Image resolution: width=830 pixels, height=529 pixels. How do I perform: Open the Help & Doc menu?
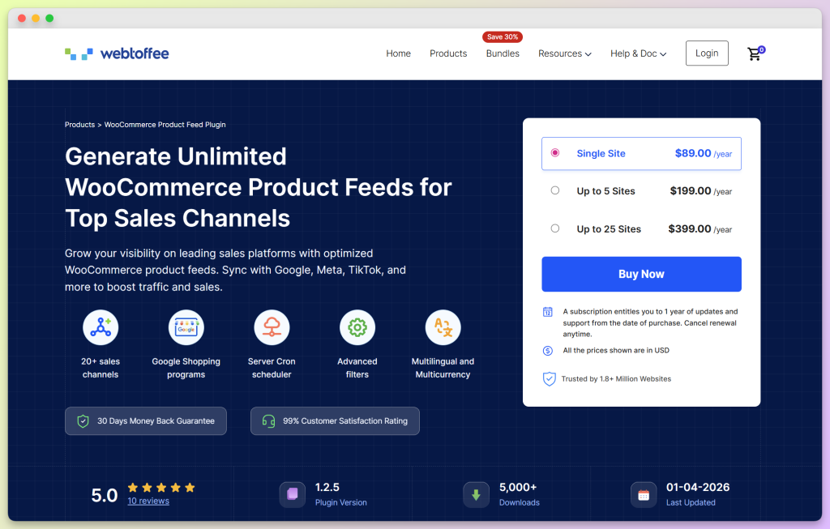coord(638,53)
